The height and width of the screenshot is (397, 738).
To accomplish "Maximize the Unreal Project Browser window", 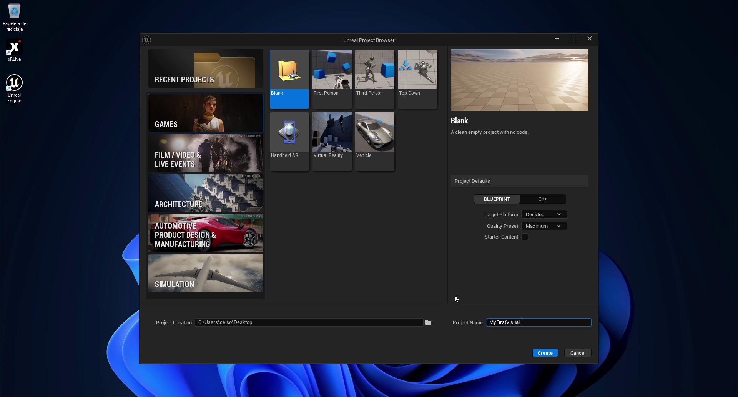I will (573, 38).
